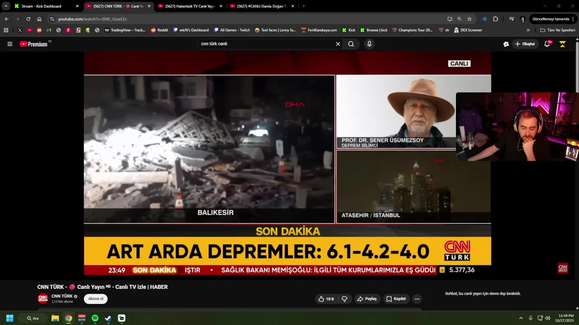Open the CNN TÜRK channel name link

point(62,296)
